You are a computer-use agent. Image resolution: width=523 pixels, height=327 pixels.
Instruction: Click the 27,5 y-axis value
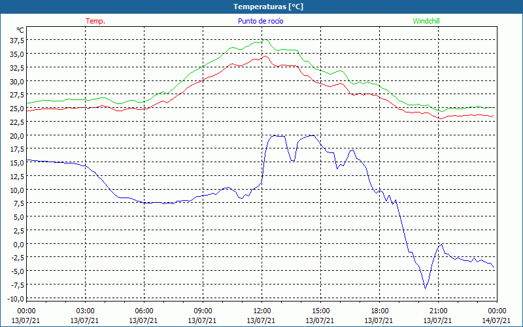(17, 95)
